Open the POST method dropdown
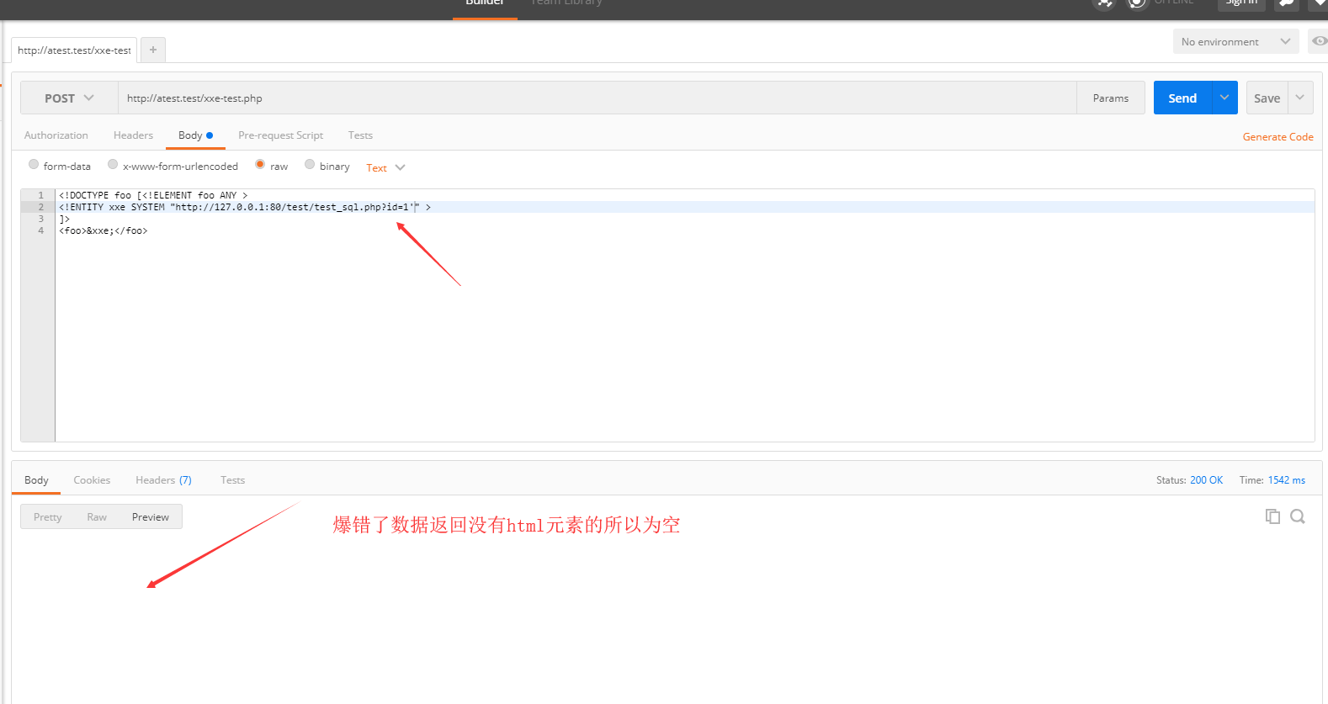This screenshot has height=704, width=1328. (x=69, y=98)
